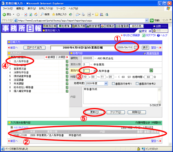Click the IE Mail toolbar icon
173x152 pixels.
(x=77, y=15)
